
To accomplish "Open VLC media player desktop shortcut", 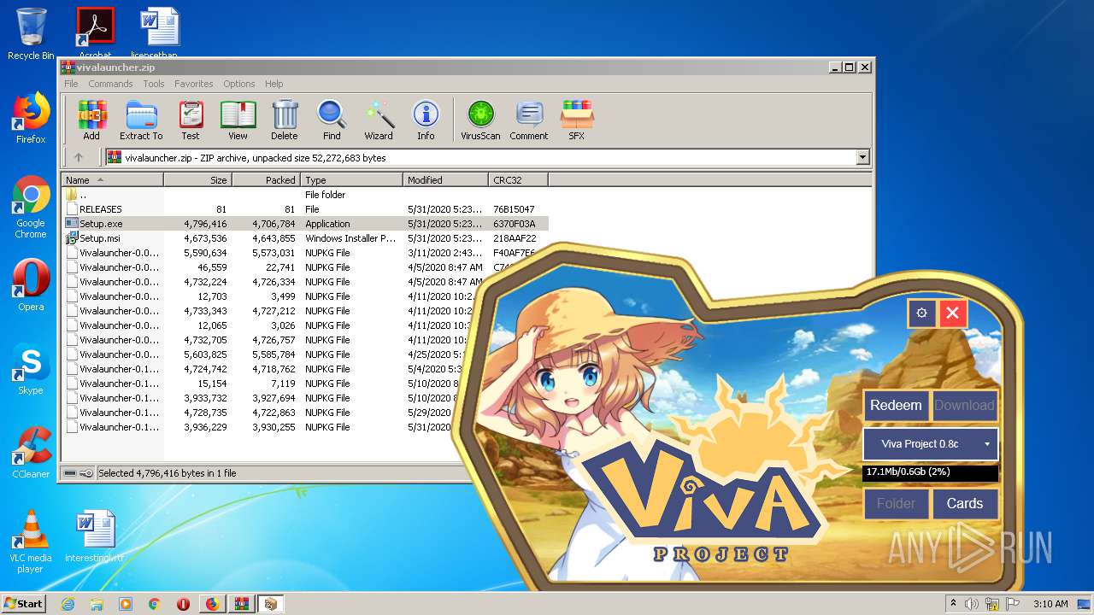I will [x=31, y=542].
